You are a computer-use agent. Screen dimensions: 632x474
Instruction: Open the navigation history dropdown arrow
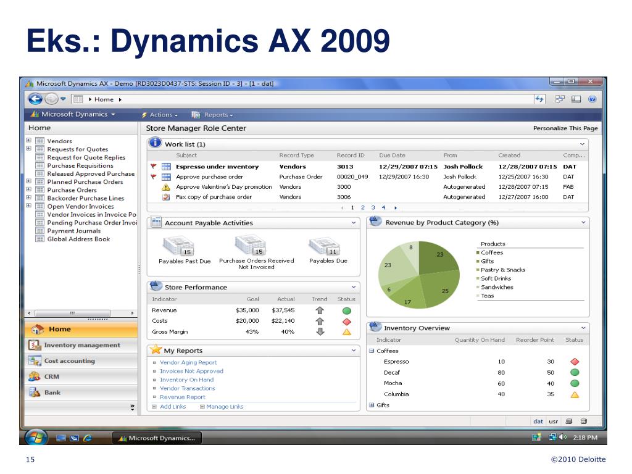pyautogui.click(x=63, y=99)
